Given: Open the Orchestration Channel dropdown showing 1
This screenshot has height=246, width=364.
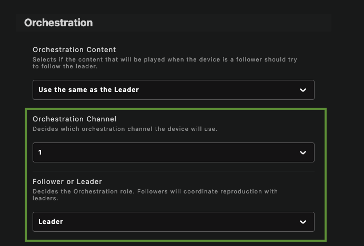Looking at the screenshot, I should [x=174, y=152].
